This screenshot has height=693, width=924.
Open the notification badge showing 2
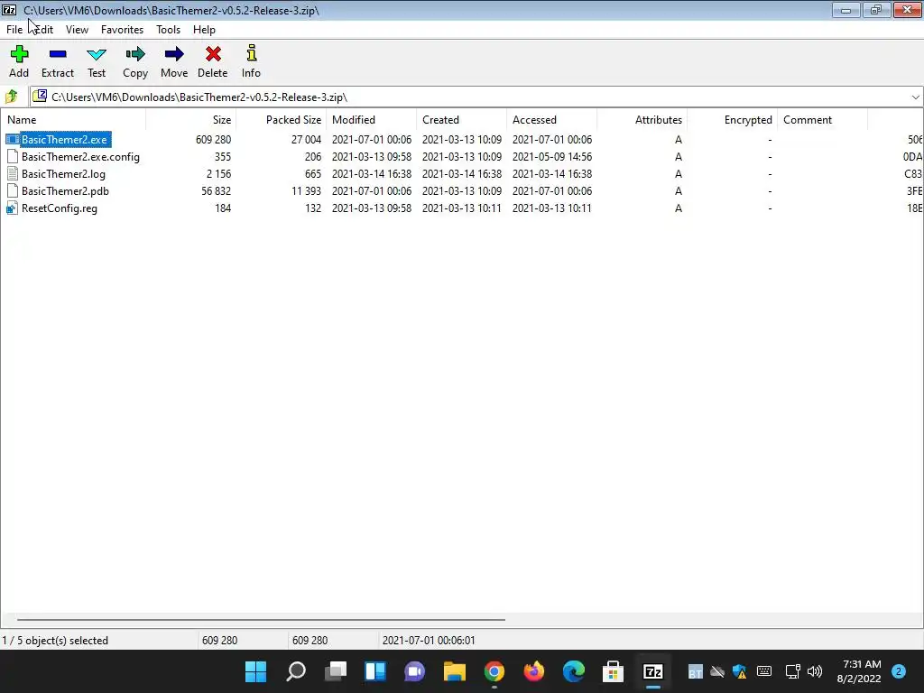(x=899, y=671)
